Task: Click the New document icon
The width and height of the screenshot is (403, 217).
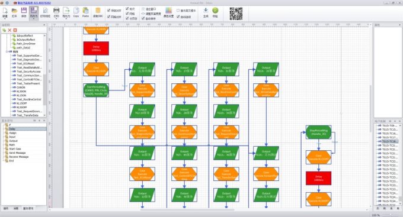Action: pyautogui.click(x=5, y=11)
